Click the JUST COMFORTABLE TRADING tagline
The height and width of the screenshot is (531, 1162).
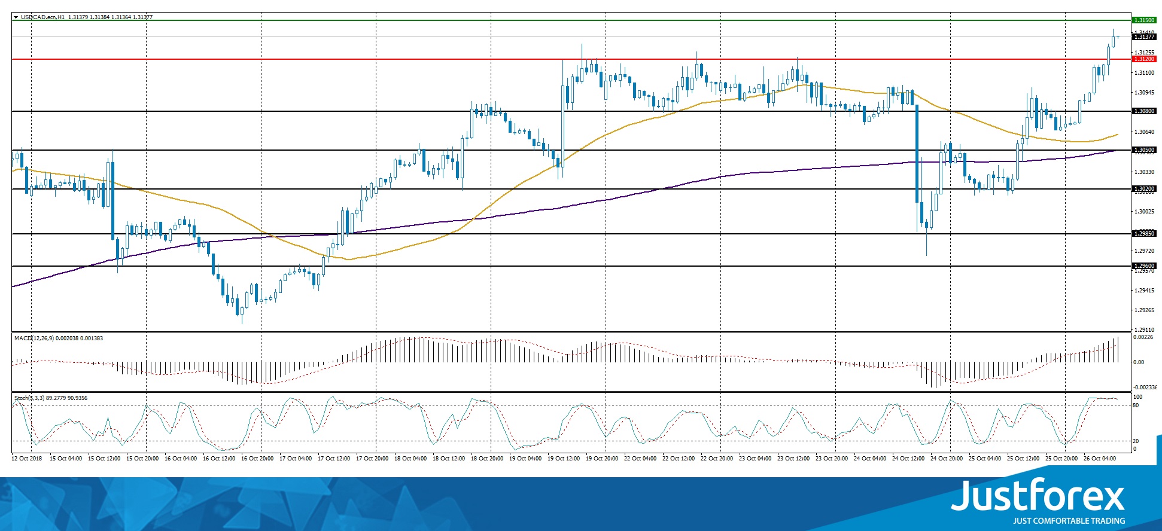[1069, 521]
